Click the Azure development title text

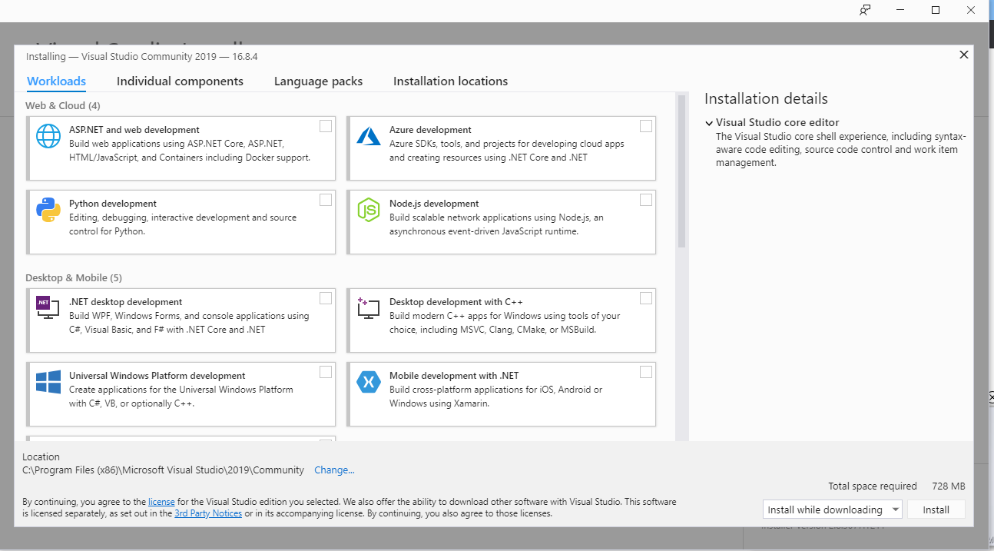click(430, 130)
